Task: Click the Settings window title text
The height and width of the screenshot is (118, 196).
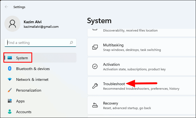Action: point(19,7)
